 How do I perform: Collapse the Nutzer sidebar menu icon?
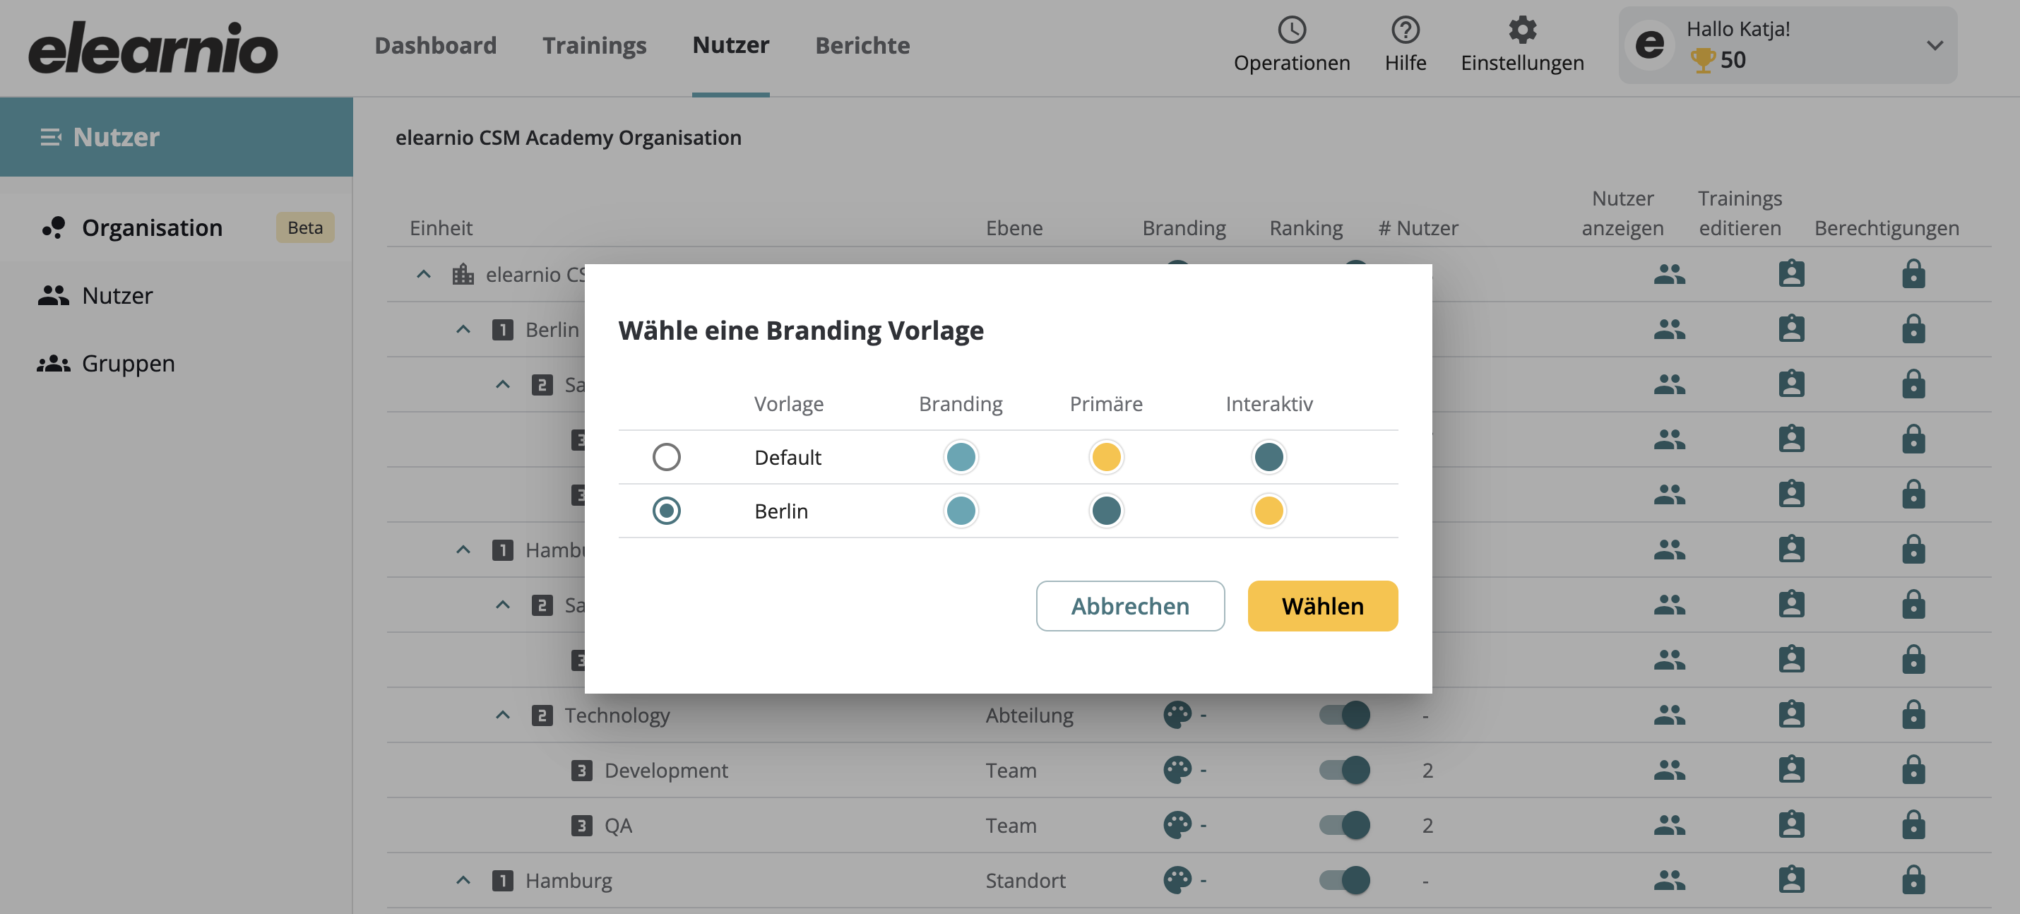pos(51,137)
